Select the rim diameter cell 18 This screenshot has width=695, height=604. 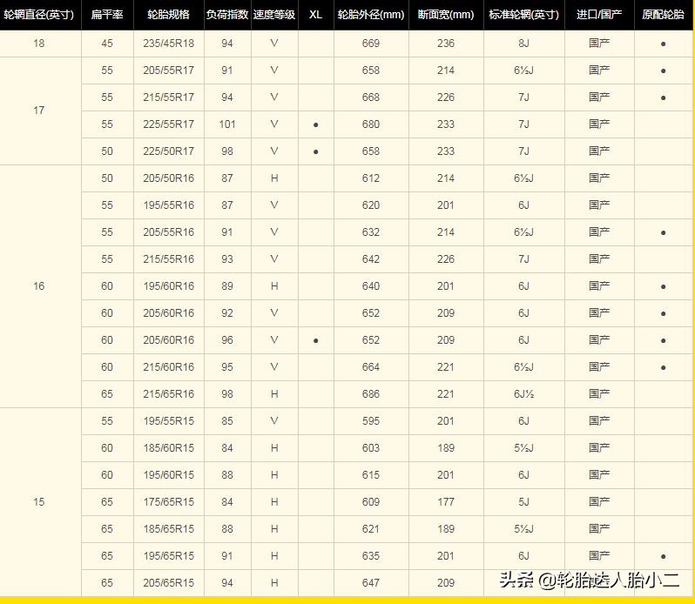coord(39,44)
